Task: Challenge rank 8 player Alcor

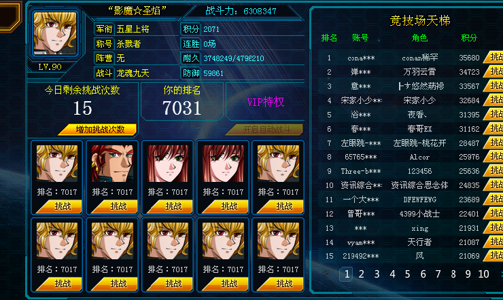Action: pyautogui.click(x=493, y=156)
